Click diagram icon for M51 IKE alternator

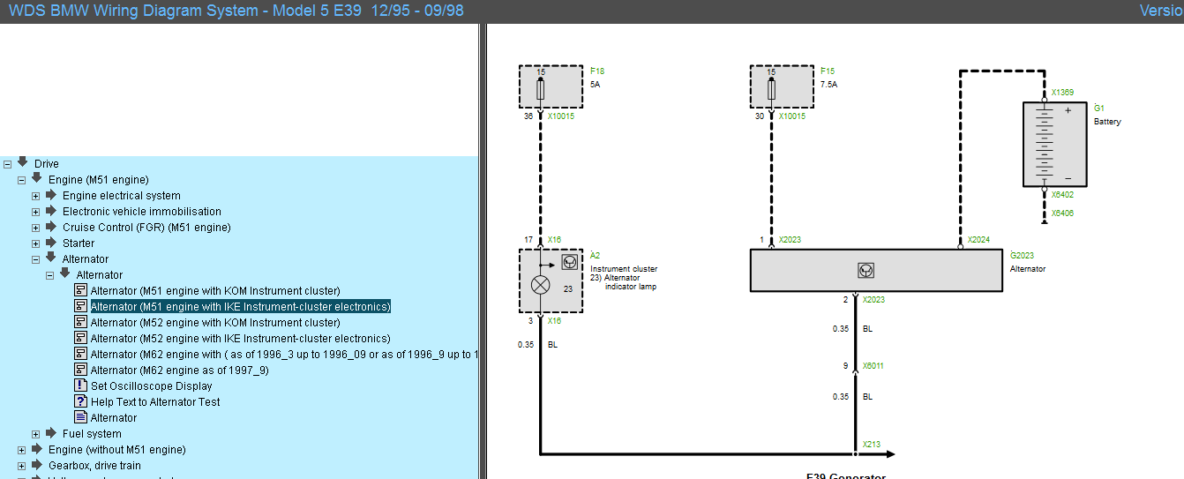click(x=81, y=306)
